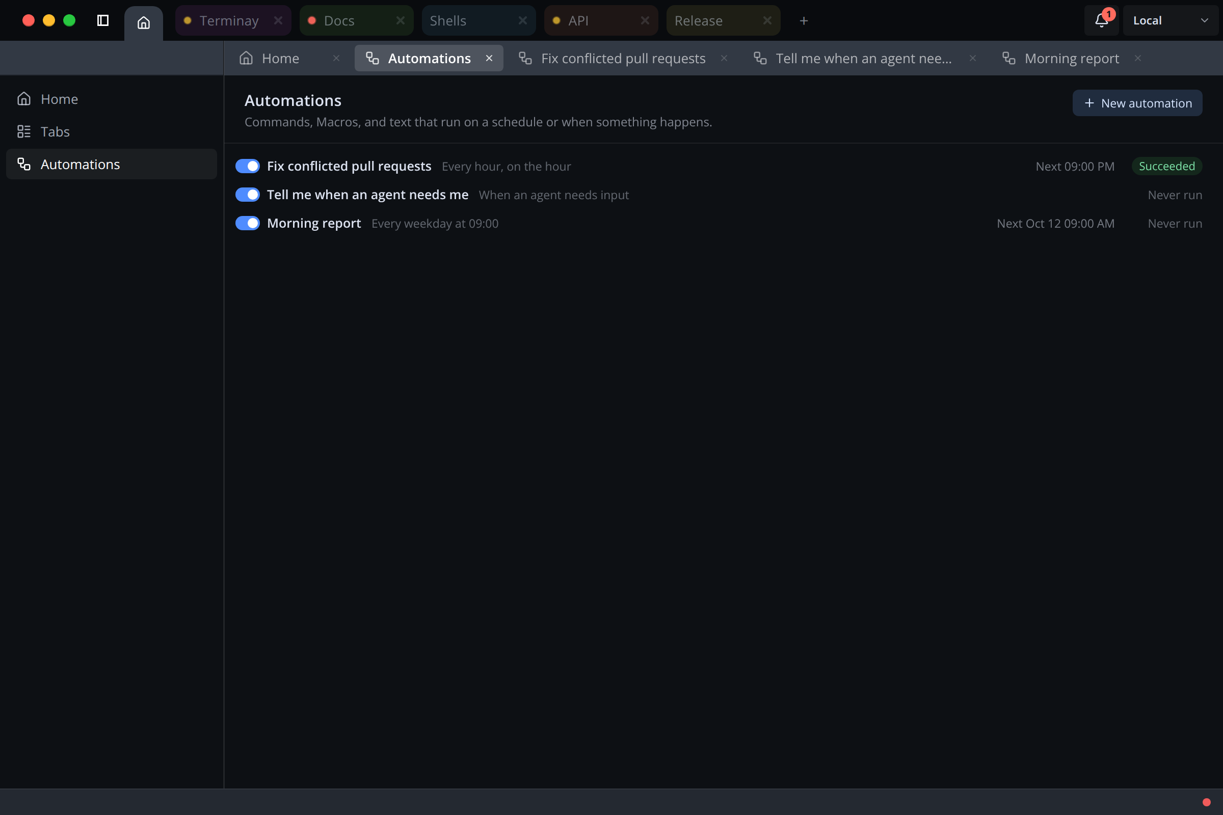Open the Local environment dropdown
This screenshot has height=815, width=1223.
(x=1170, y=20)
